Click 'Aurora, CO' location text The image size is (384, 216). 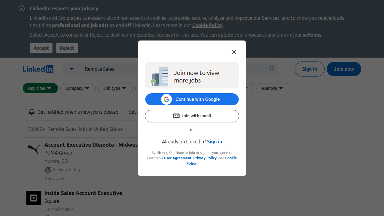(56, 161)
